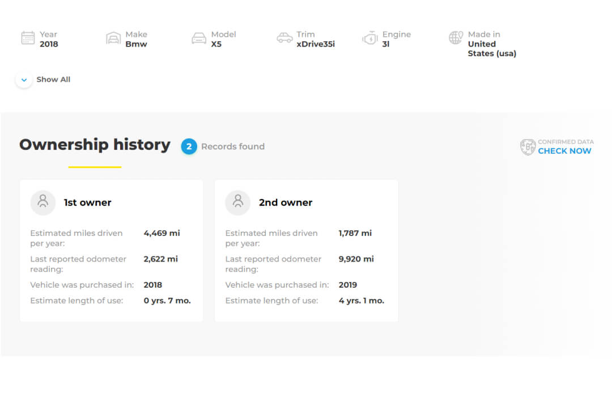Click the engine icon beside Engine

point(370,38)
